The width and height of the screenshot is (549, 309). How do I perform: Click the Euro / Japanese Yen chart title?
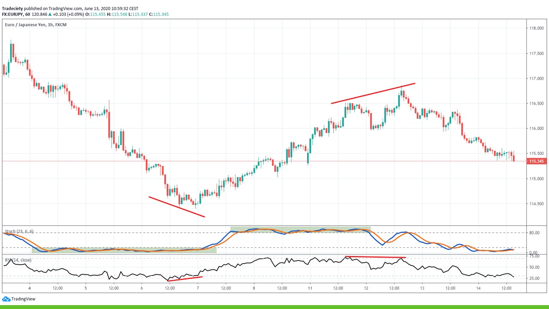pyautogui.click(x=36, y=25)
